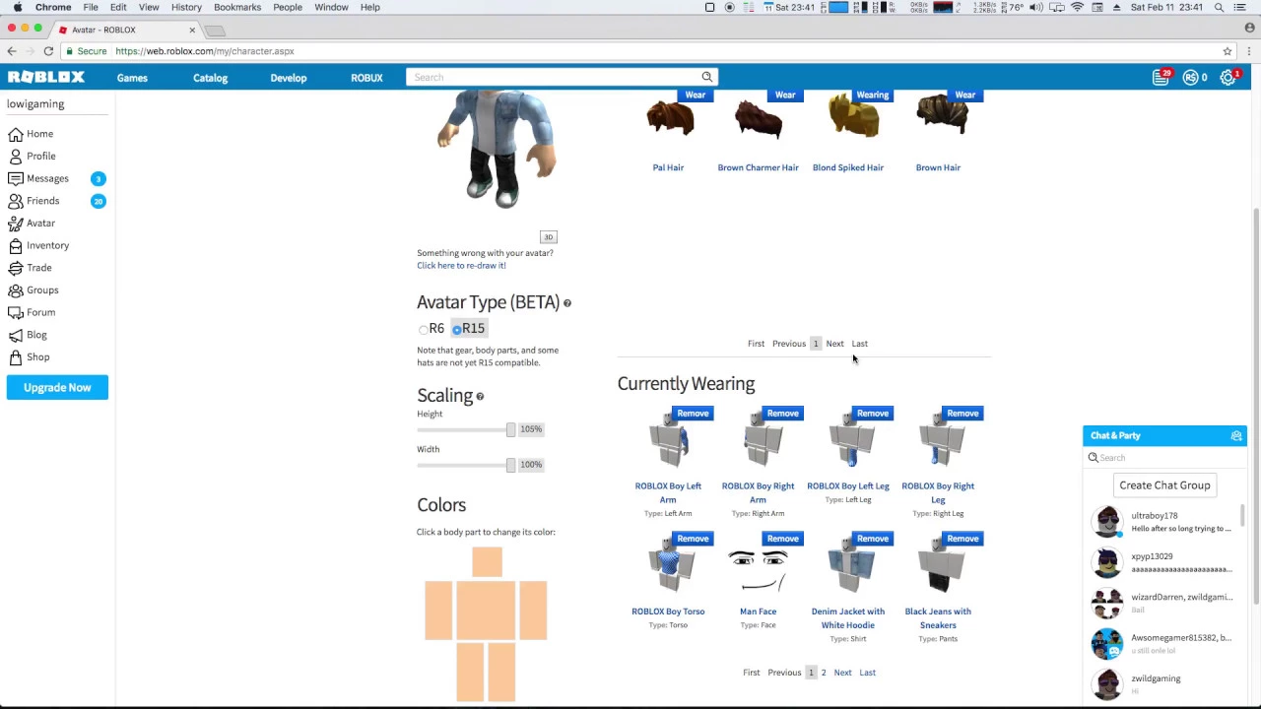Open the Wi-Fi status menu icon
Viewport: 1261px width, 709px height.
(x=1077, y=7)
